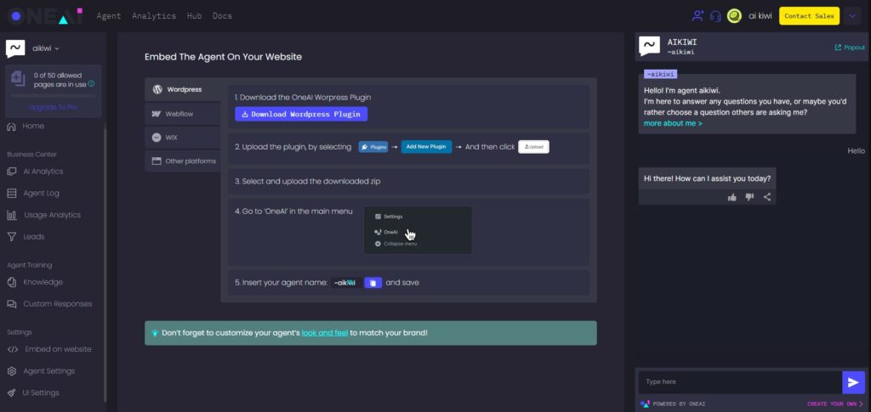Open Knowledge section

click(35, 282)
